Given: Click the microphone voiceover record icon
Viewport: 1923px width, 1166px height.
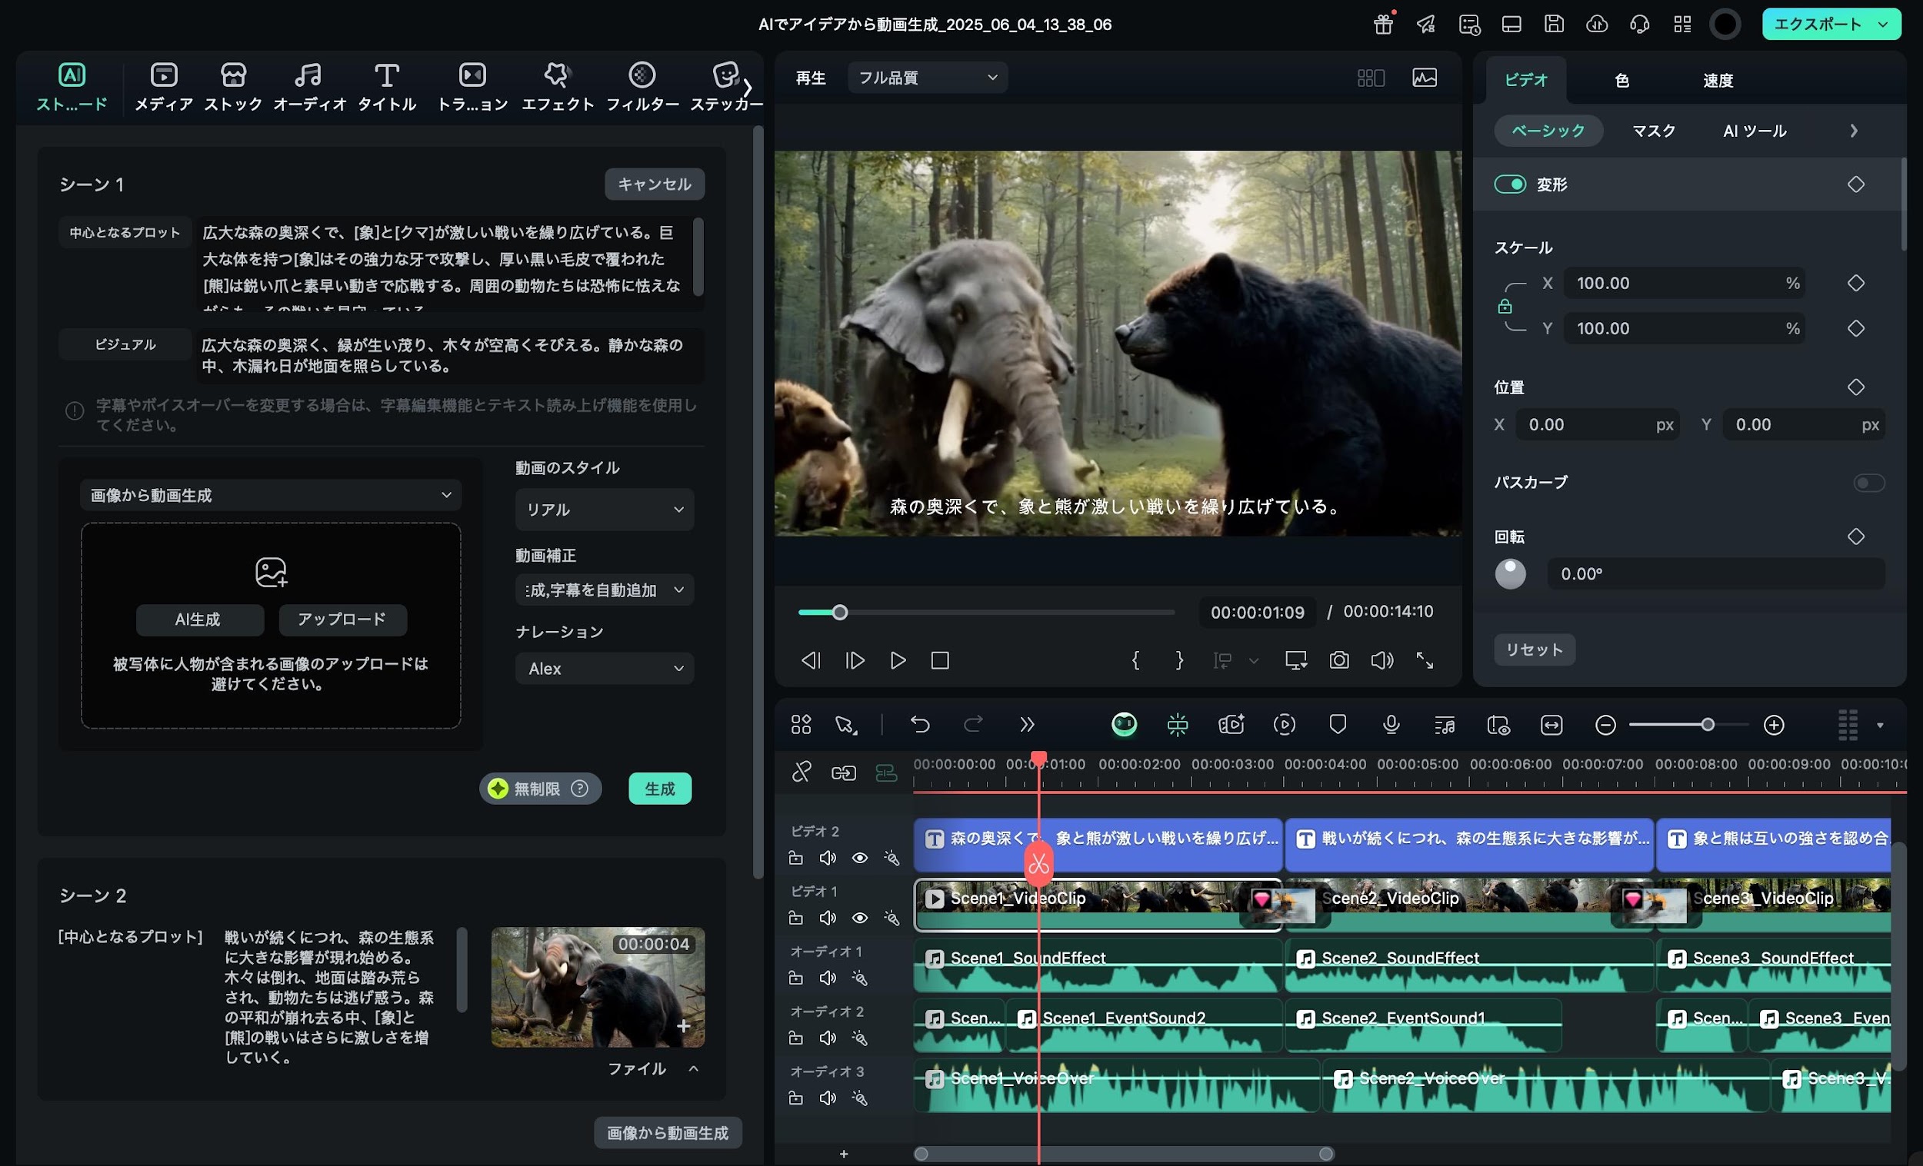Looking at the screenshot, I should 1391,725.
